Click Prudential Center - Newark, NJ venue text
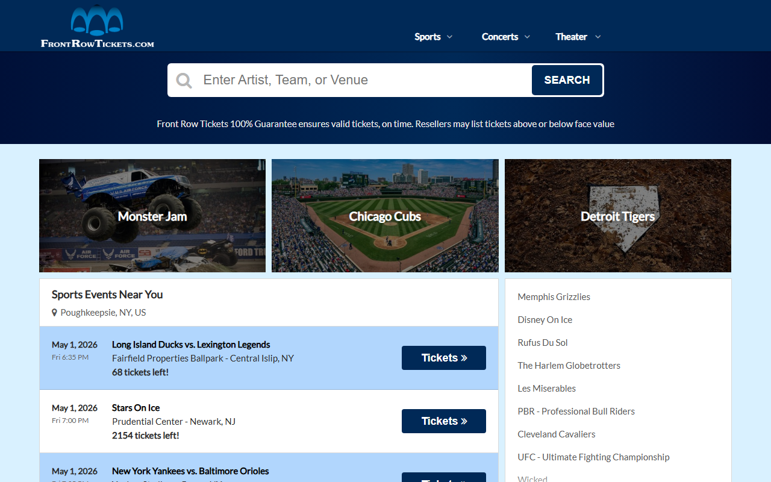 pos(173,422)
